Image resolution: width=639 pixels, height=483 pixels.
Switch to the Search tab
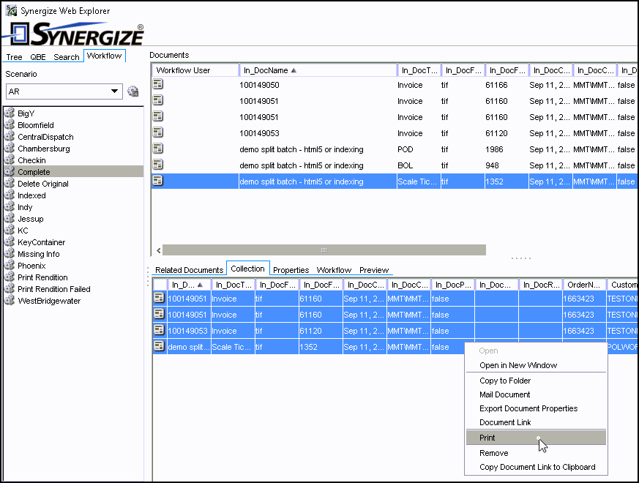[67, 57]
